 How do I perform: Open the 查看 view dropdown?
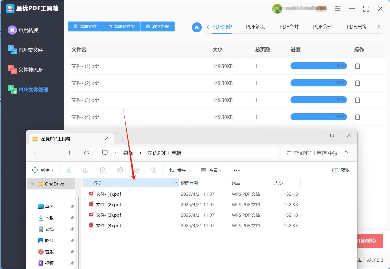click(211, 170)
